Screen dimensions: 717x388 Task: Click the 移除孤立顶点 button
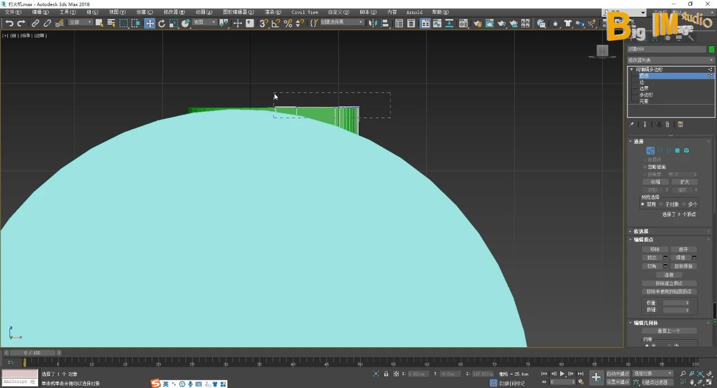coord(669,283)
